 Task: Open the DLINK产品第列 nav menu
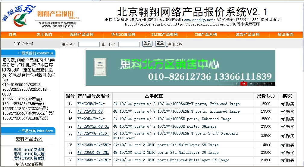click(x=165, y=35)
